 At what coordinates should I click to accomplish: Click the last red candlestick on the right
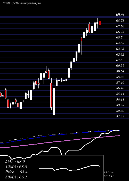(x=100, y=23)
